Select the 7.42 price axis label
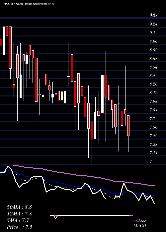Screen dimensions: 166x232 pyautogui.click(x=153, y=136)
